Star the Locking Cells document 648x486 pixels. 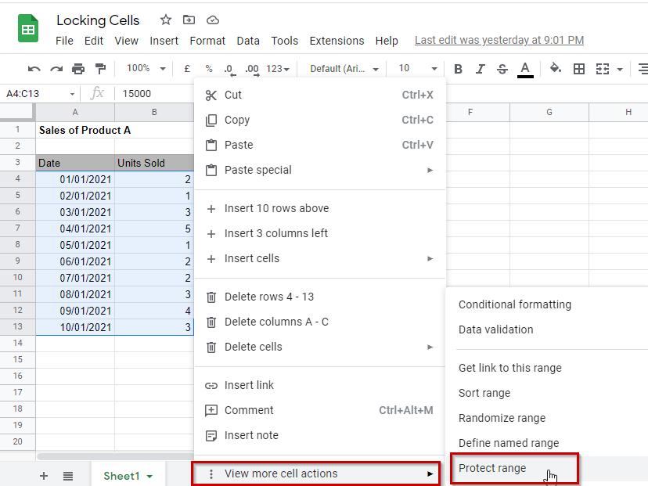click(166, 20)
